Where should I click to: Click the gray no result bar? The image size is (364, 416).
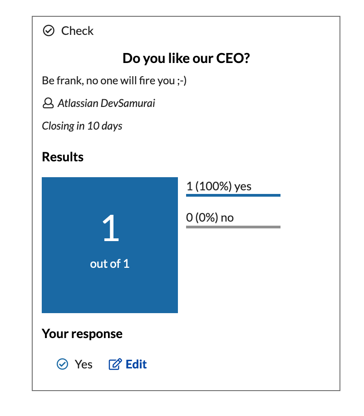point(233,227)
